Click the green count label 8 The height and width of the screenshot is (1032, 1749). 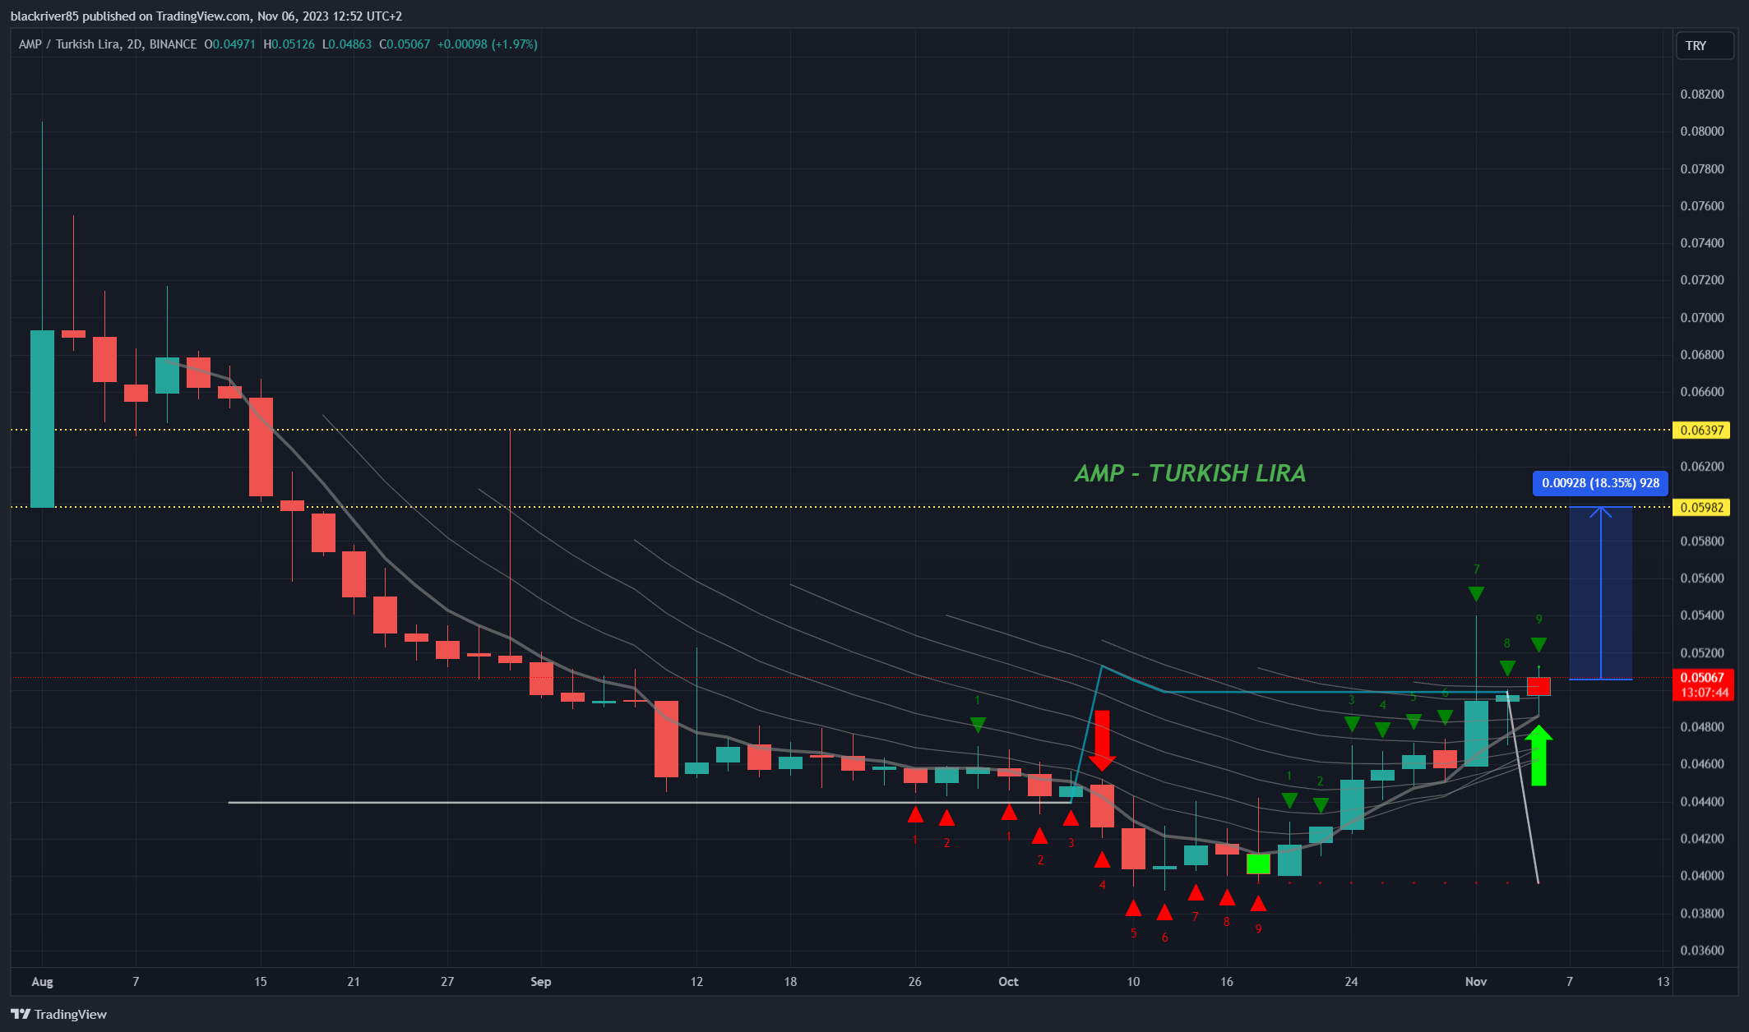1507,643
